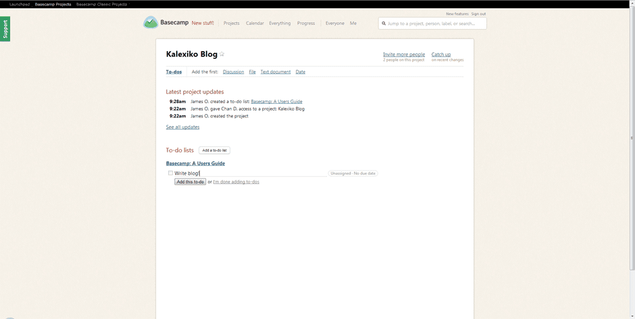Click the See all updates link
Image resolution: width=635 pixels, height=319 pixels.
tap(182, 127)
